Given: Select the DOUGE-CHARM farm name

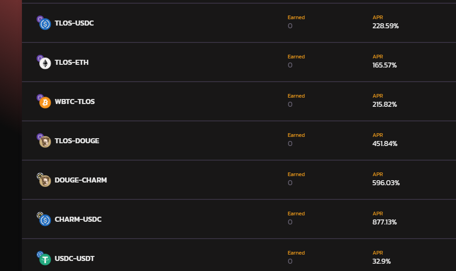Looking at the screenshot, I should click(81, 180).
